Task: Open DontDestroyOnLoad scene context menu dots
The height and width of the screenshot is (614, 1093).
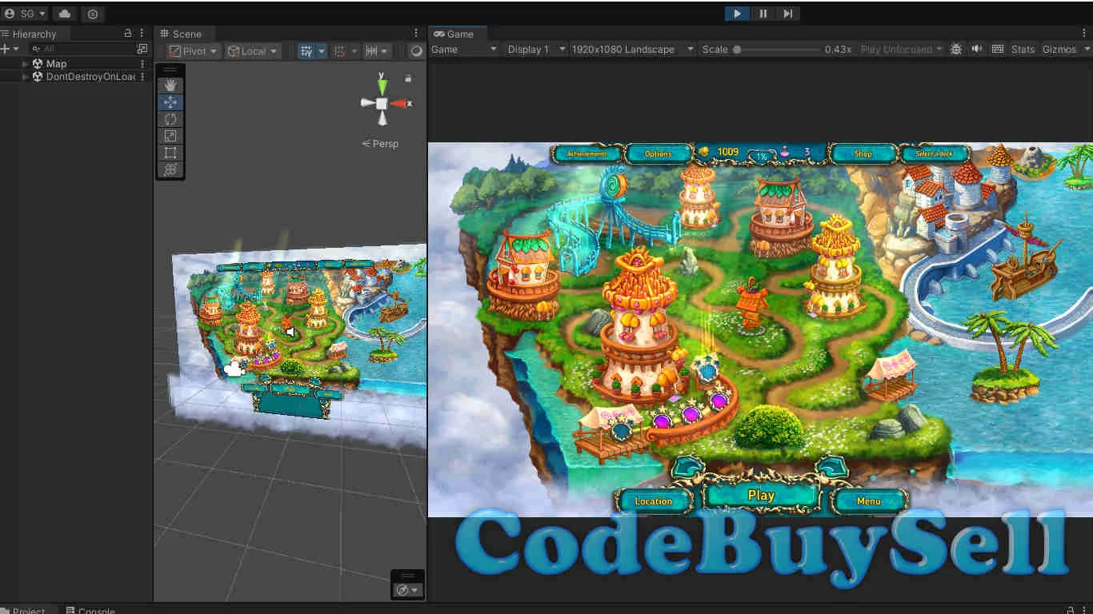Action: pos(142,77)
